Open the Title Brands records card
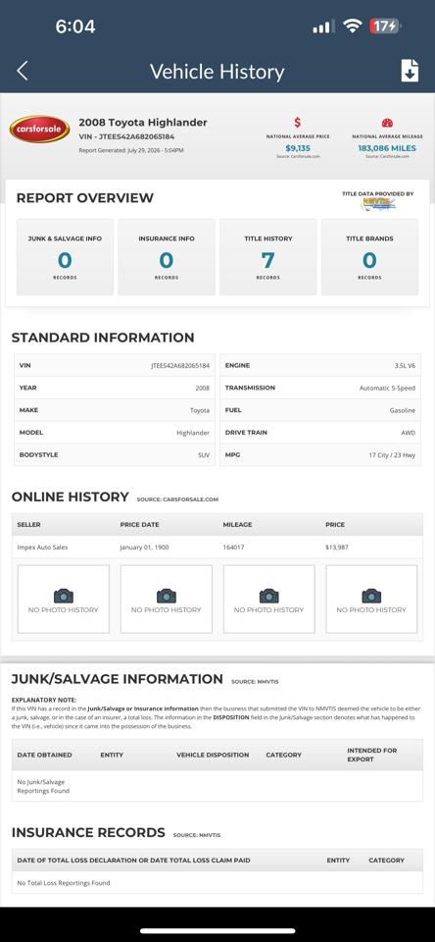Image resolution: width=435 pixels, height=942 pixels. click(x=369, y=257)
